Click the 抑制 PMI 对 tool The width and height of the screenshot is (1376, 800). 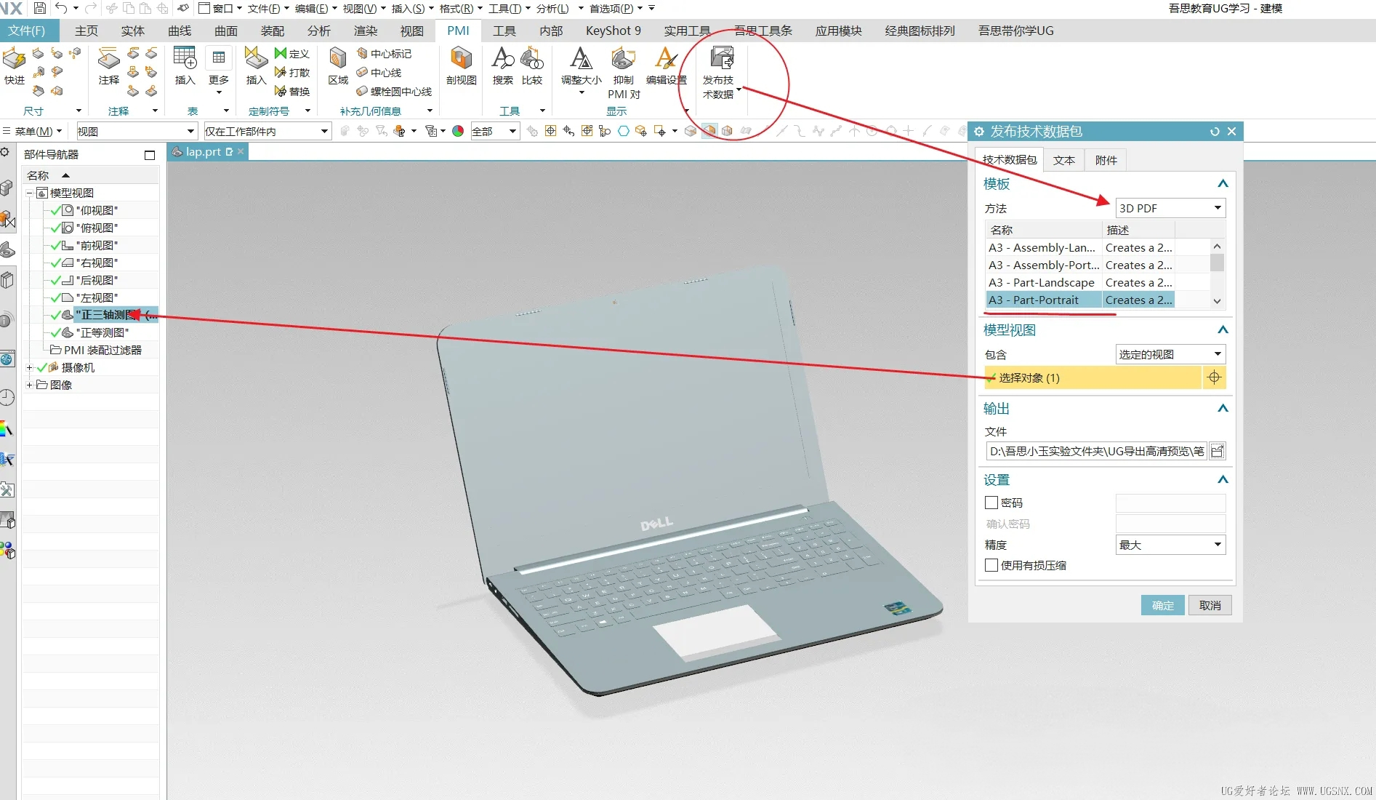[x=624, y=73]
